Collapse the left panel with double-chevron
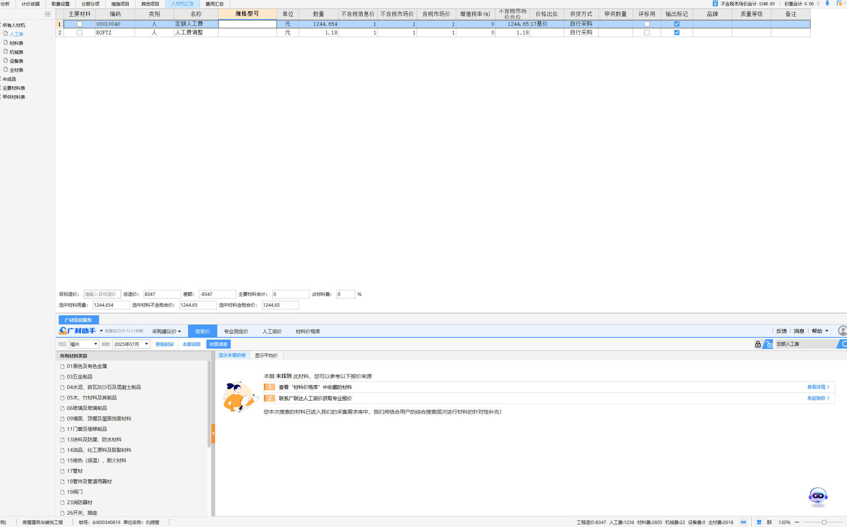 [47, 14]
